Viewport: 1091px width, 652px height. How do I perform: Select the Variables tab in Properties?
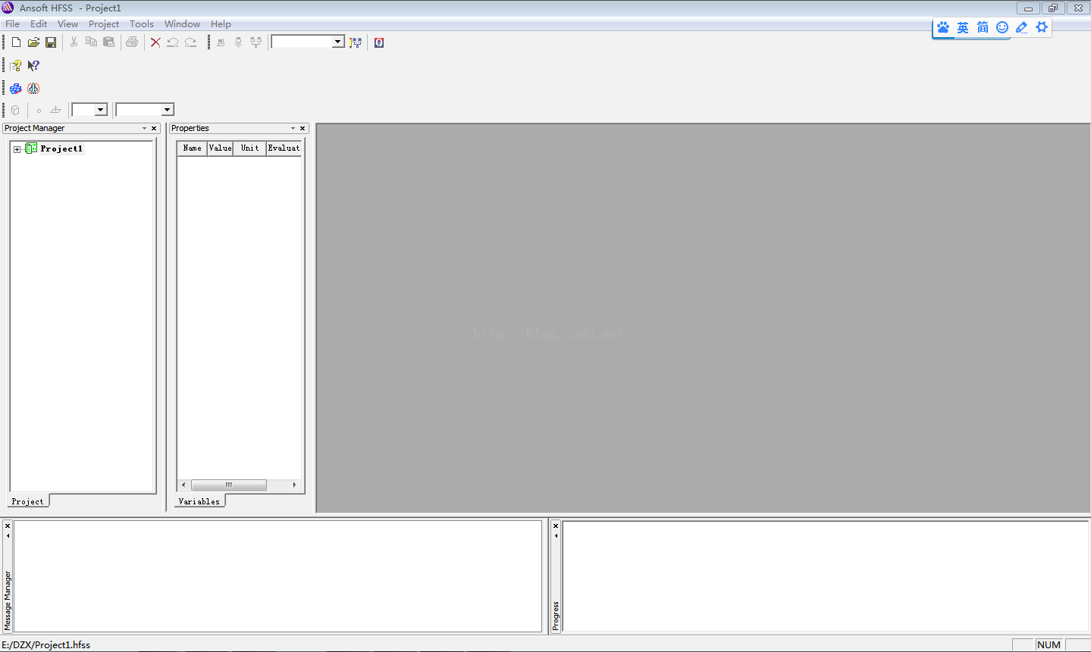coord(199,501)
